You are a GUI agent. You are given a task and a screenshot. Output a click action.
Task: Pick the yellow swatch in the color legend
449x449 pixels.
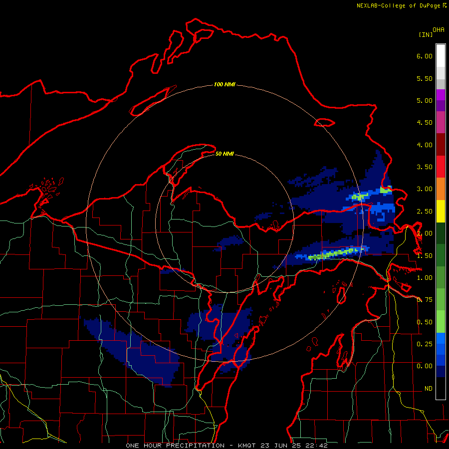click(x=441, y=212)
